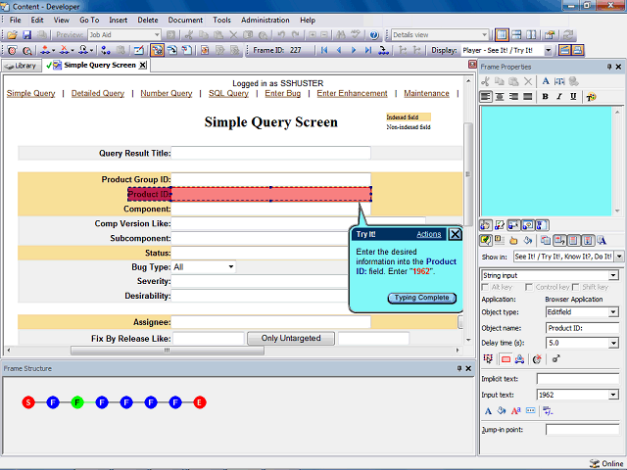Screen dimensions: 627x470
Task: Click the Only Untargeted button
Action: [291, 338]
